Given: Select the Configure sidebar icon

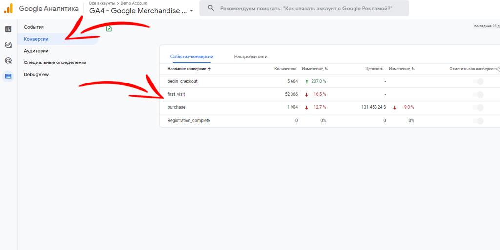Looking at the screenshot, I should tap(8, 76).
